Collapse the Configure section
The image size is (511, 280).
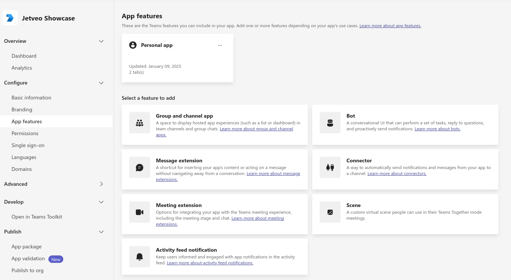(101, 83)
